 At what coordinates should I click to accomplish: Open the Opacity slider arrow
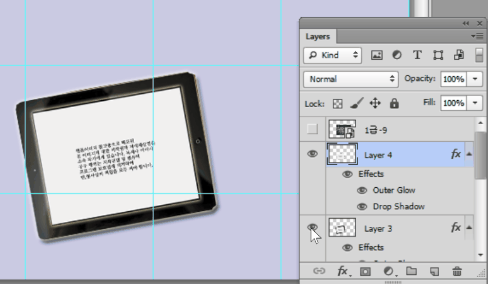(475, 79)
